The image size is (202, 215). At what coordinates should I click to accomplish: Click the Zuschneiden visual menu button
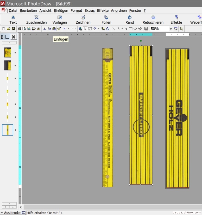pyautogui.click(x=36, y=20)
